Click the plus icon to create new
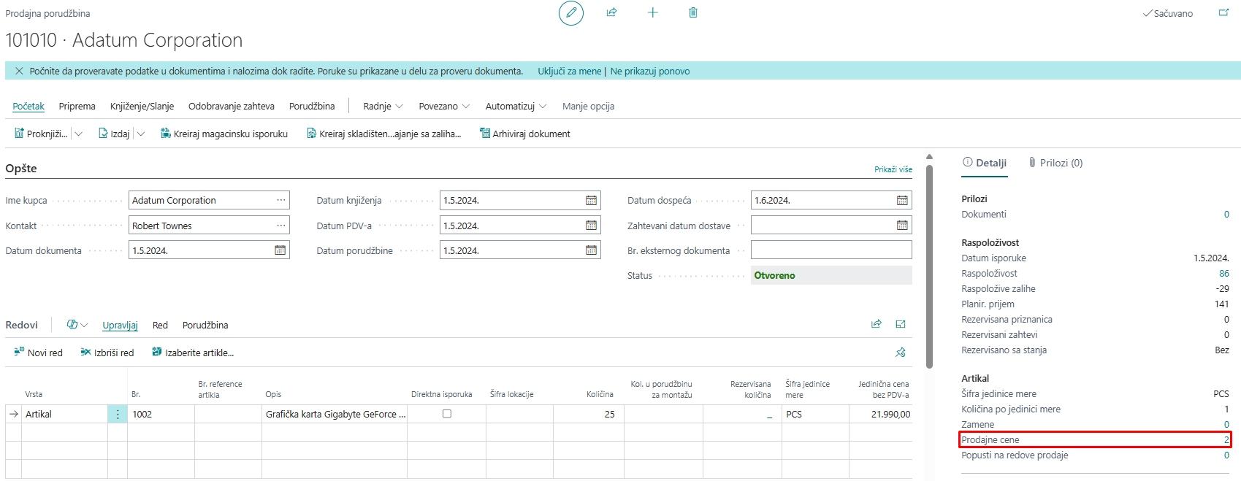The height and width of the screenshot is (481, 1241). coord(652,12)
